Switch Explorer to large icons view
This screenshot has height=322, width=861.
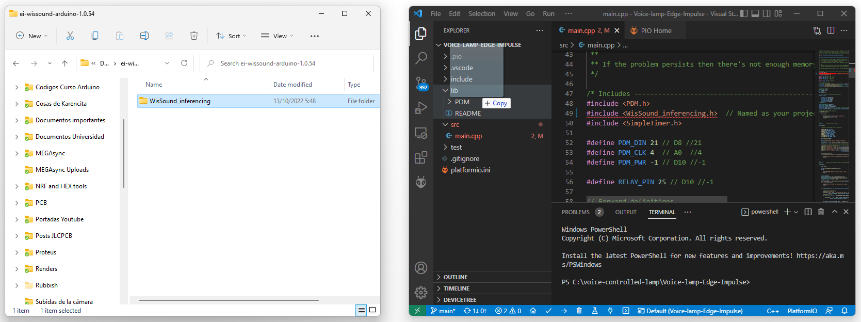372,310
